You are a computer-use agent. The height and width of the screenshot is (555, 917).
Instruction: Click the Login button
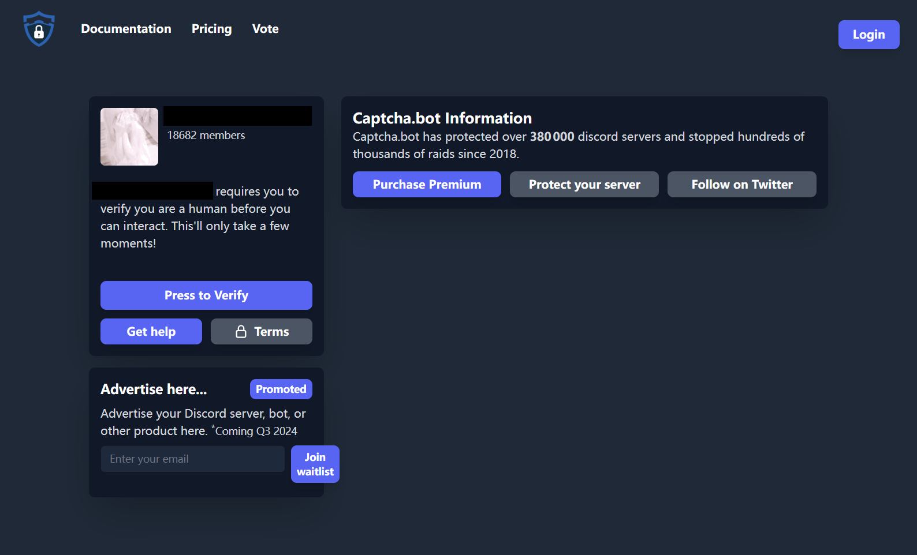868,35
